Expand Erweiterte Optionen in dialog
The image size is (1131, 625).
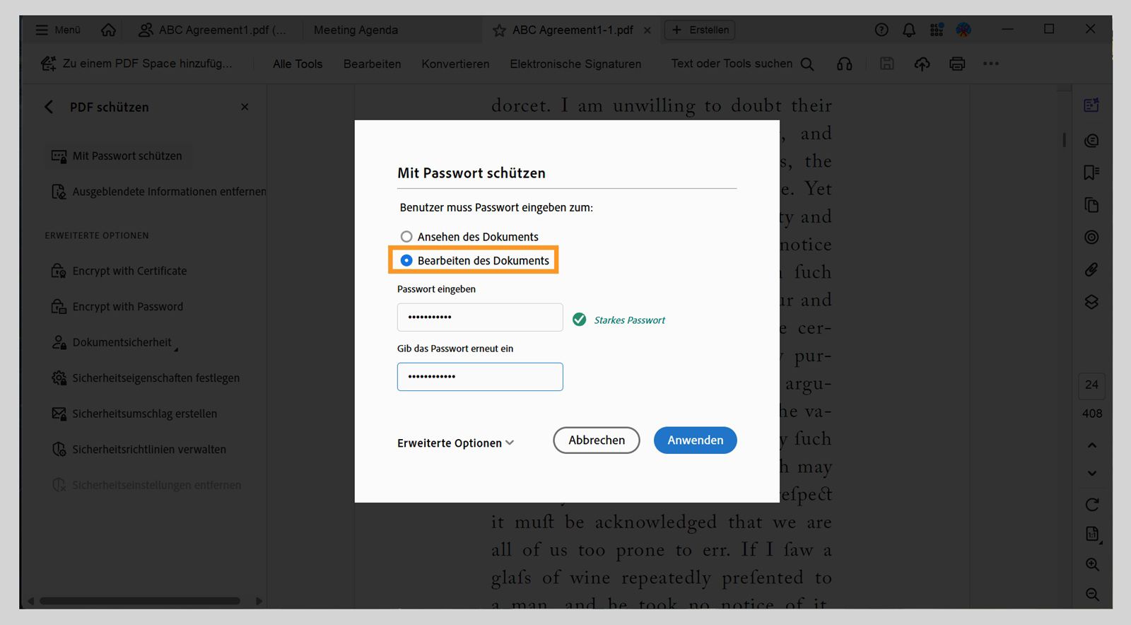455,443
